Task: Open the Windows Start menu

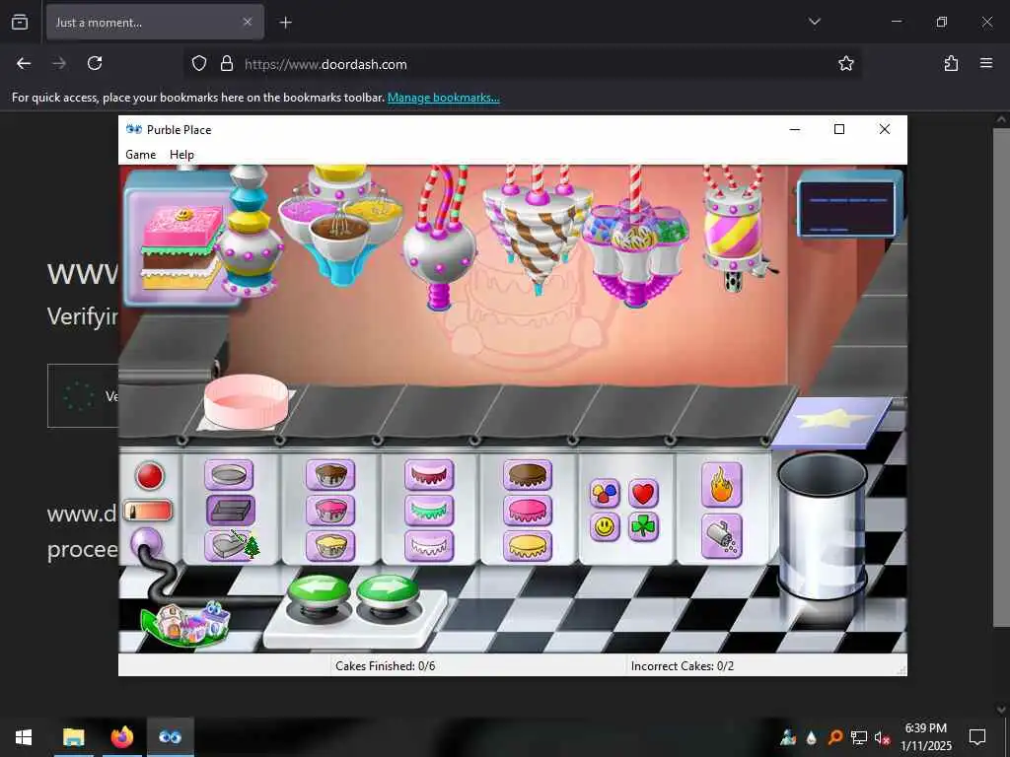Action: tap(24, 737)
